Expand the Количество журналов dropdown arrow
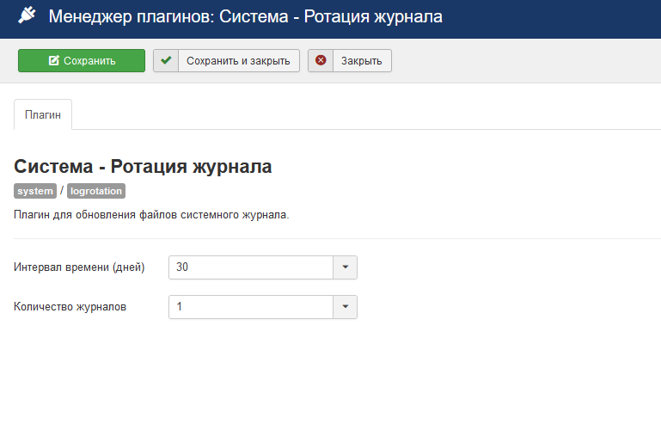The width and height of the screenshot is (661, 436). pos(345,307)
